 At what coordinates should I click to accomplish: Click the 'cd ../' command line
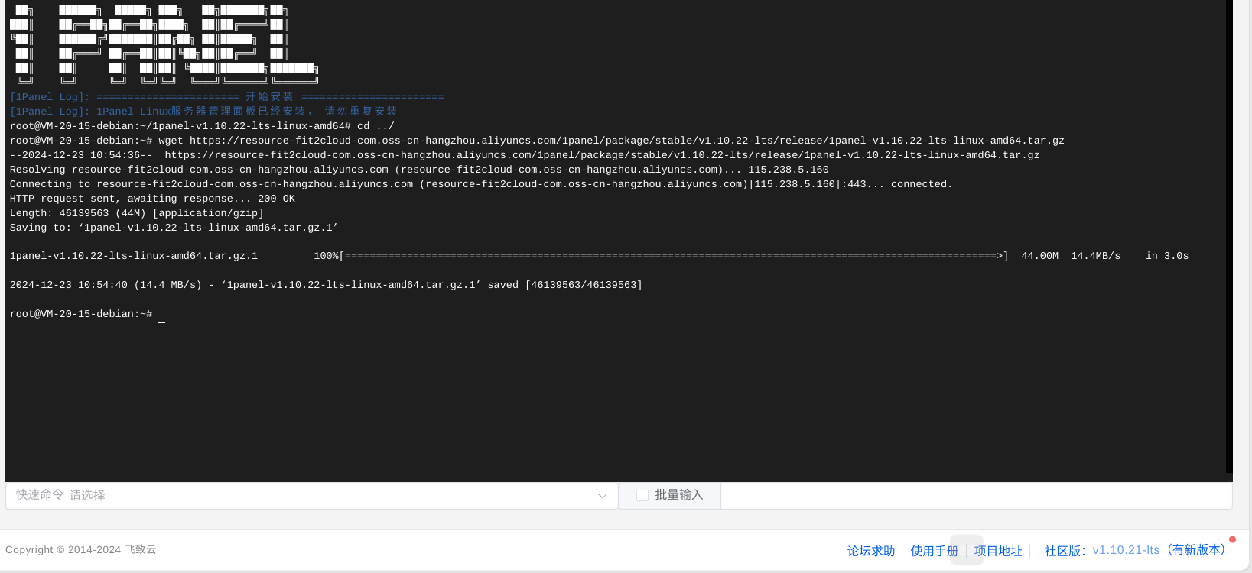202,126
